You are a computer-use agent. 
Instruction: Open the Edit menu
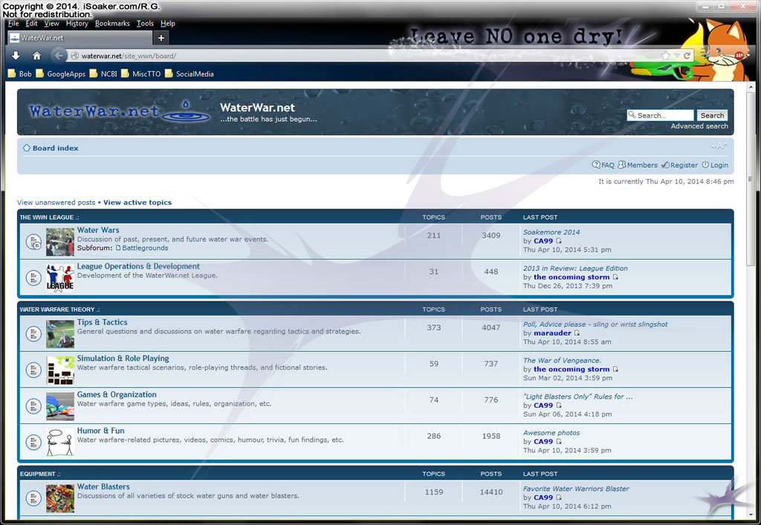click(x=31, y=23)
